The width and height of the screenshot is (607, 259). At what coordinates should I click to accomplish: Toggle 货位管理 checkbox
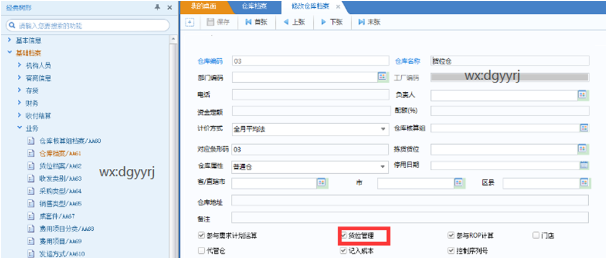(x=343, y=235)
